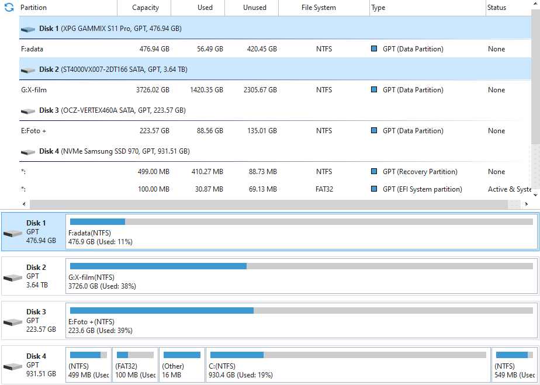Click the blue type square in the F:adata row
The height and width of the screenshot is (385, 540).
coord(374,49)
